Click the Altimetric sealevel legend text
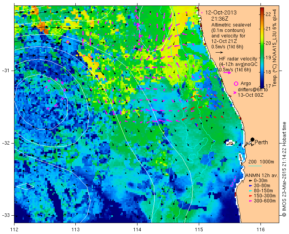 tap(231, 25)
